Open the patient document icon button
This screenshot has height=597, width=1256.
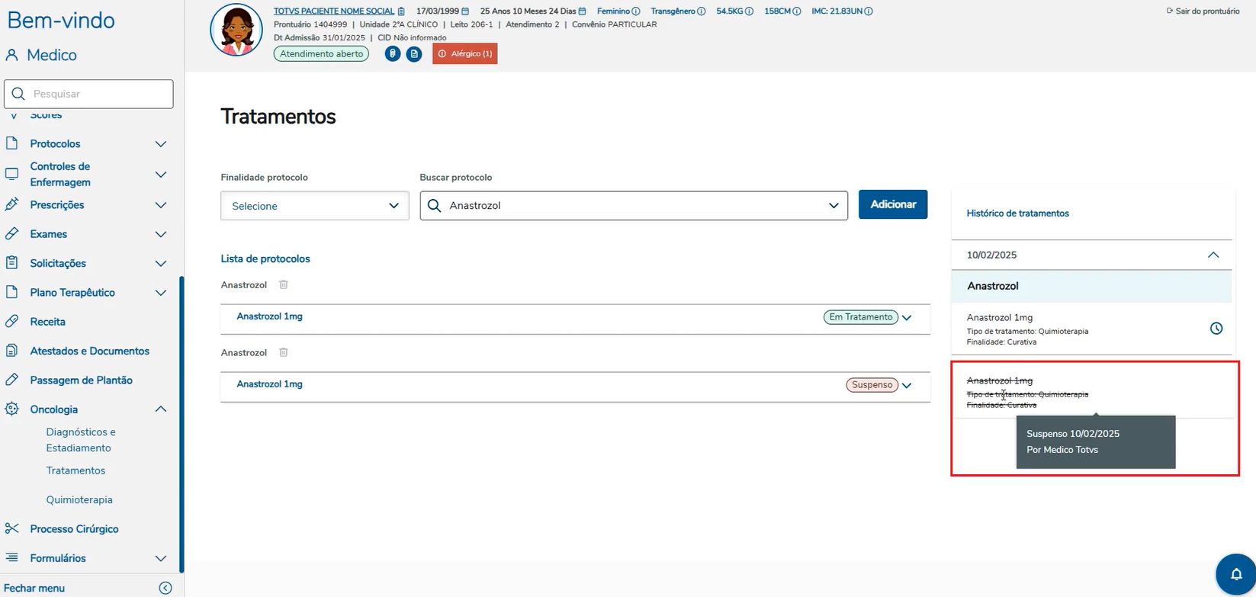[414, 54]
